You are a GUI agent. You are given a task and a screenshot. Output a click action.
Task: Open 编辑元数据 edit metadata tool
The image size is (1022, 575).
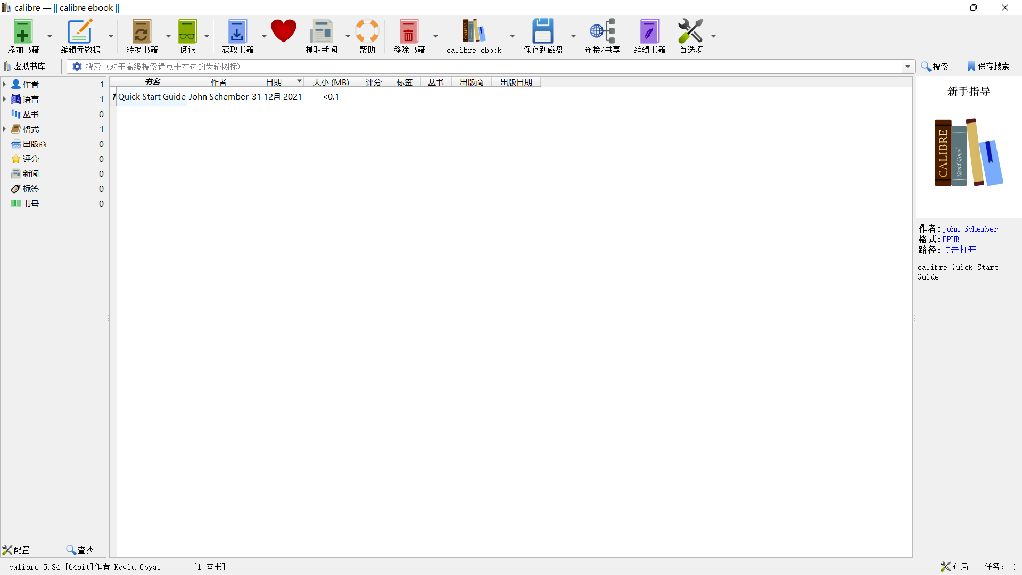pyautogui.click(x=80, y=32)
